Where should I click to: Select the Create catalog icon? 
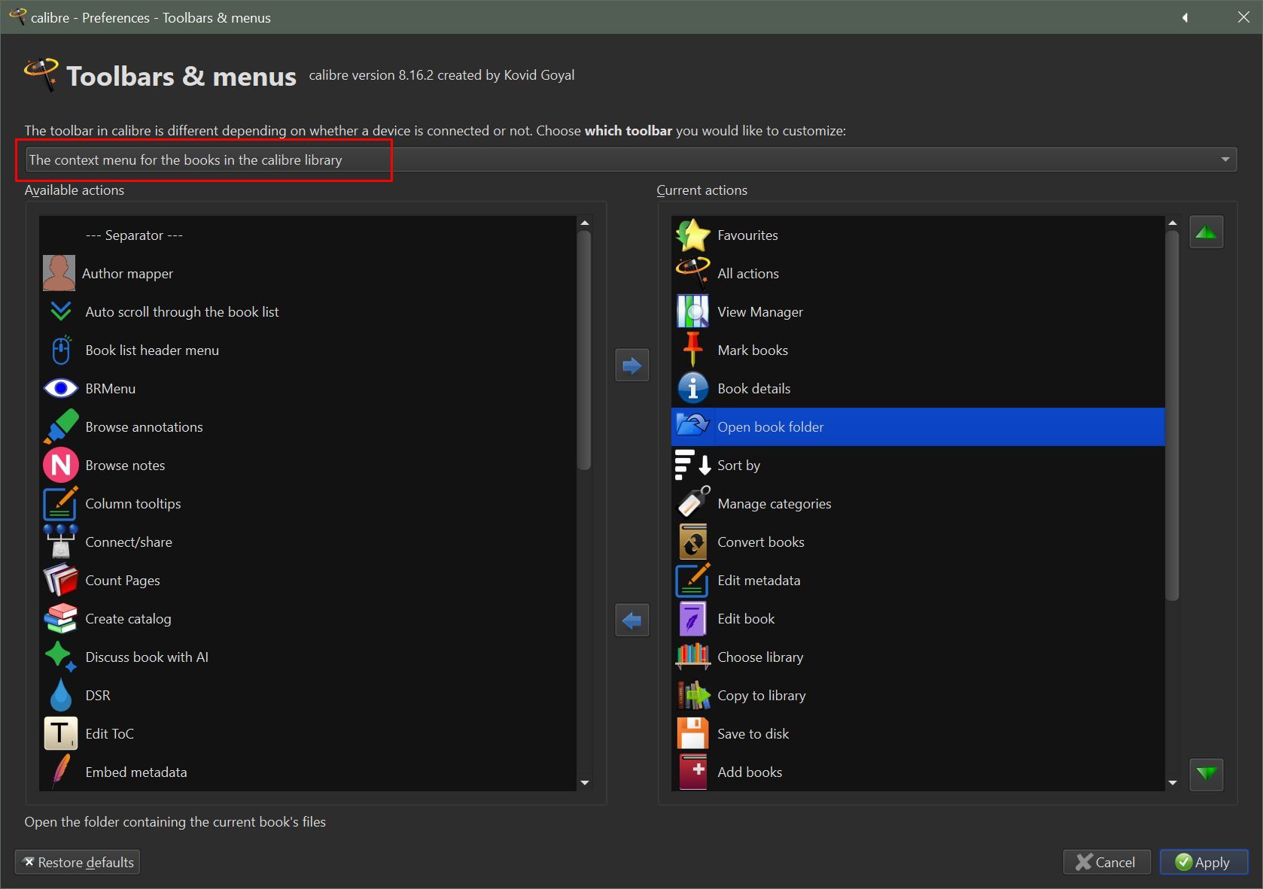click(61, 618)
